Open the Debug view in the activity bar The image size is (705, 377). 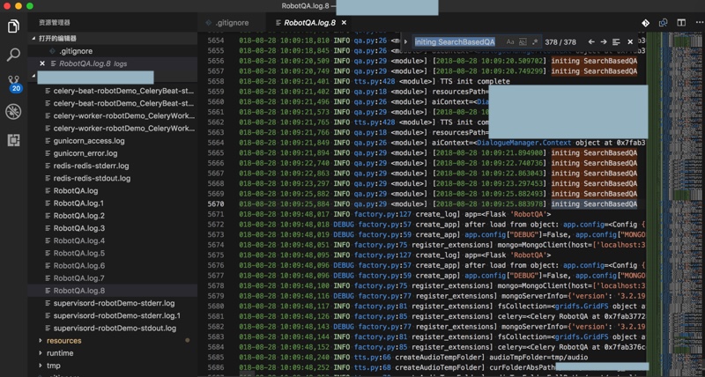pos(13,112)
